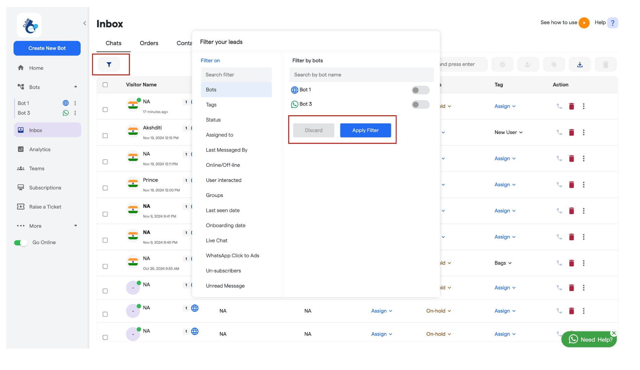This screenshot has height=370, width=640.
Task: Play the See how to use video
Action: click(x=584, y=23)
